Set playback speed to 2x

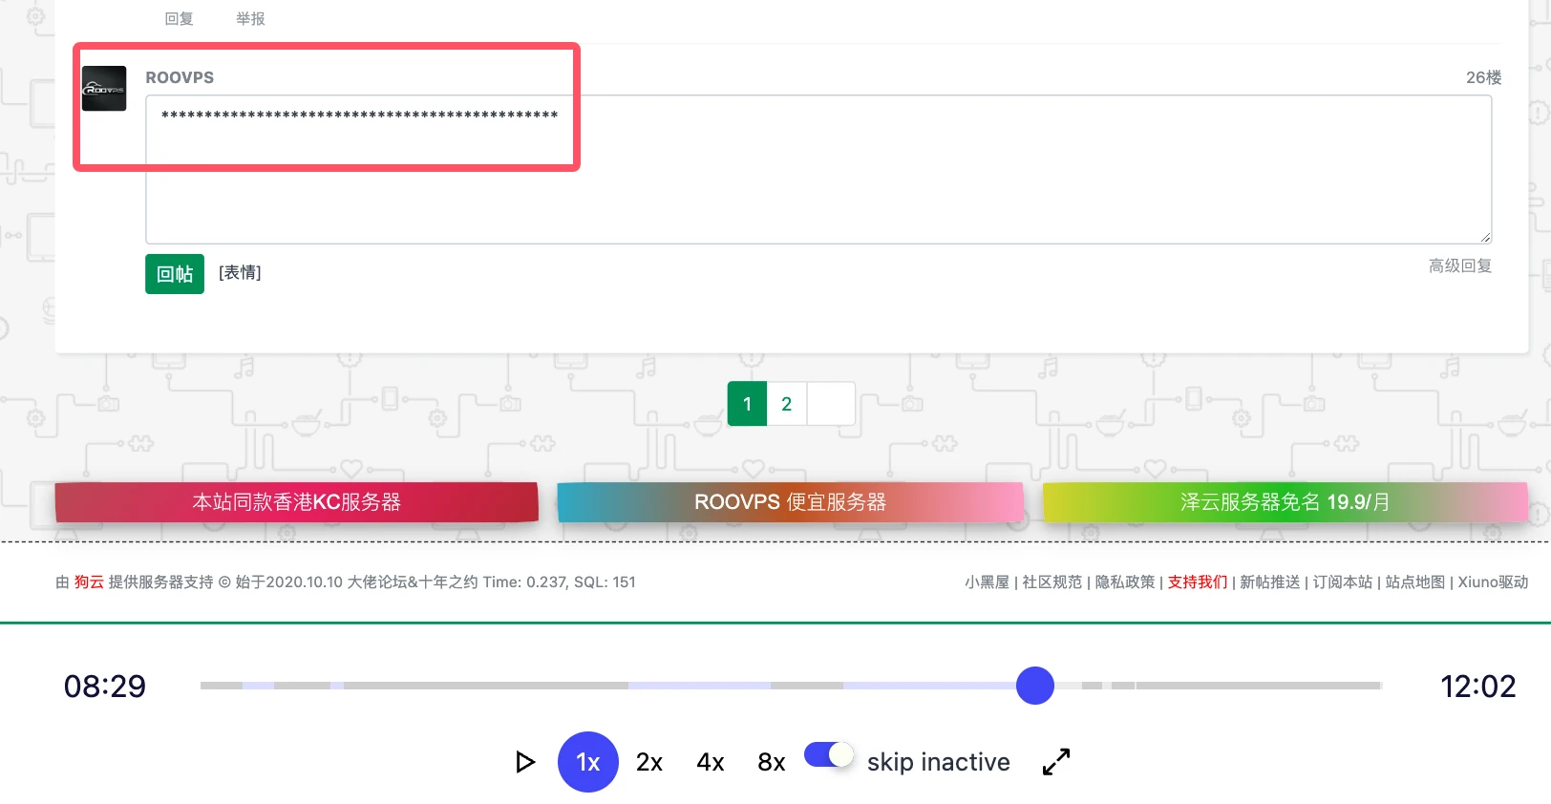[x=649, y=762]
